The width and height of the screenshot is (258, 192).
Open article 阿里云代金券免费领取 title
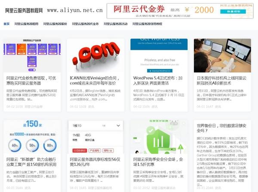point(31,81)
